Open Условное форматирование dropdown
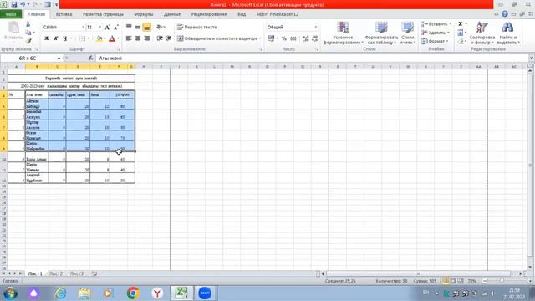This screenshot has height=301, width=535. [x=343, y=33]
